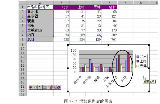Click the 显示卡 category axis label
This screenshot has height=104, width=160.
tap(78, 80)
